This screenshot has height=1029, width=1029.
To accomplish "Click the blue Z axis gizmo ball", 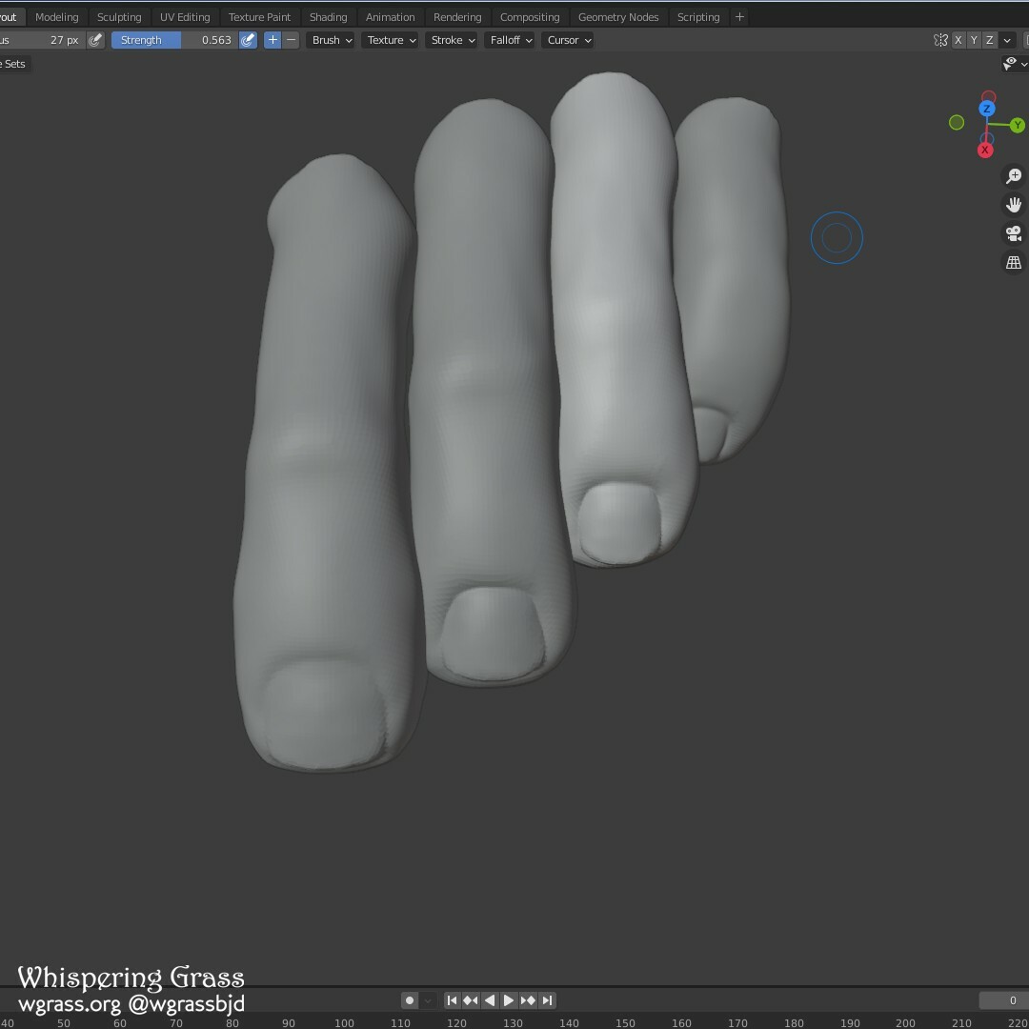I will (986, 109).
